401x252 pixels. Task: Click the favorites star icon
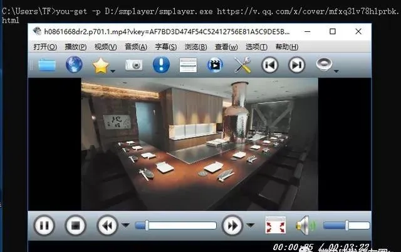coord(100,65)
